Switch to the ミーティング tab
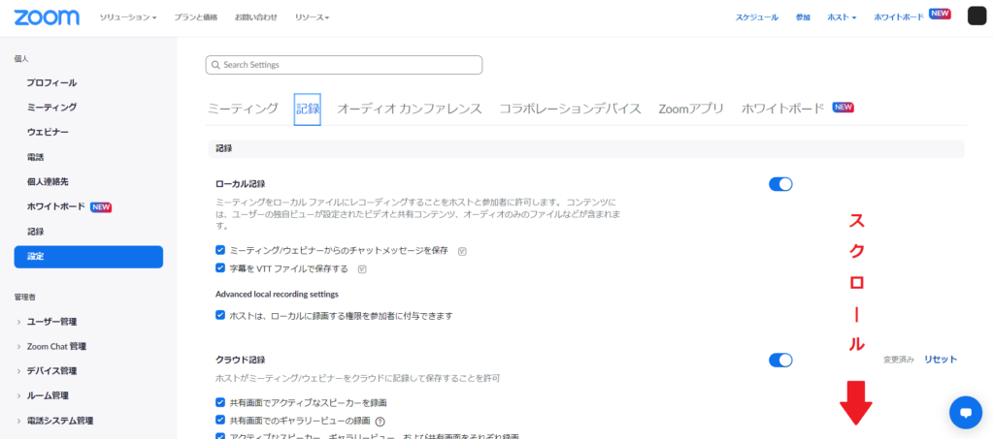The height and width of the screenshot is (439, 994). 243,109
